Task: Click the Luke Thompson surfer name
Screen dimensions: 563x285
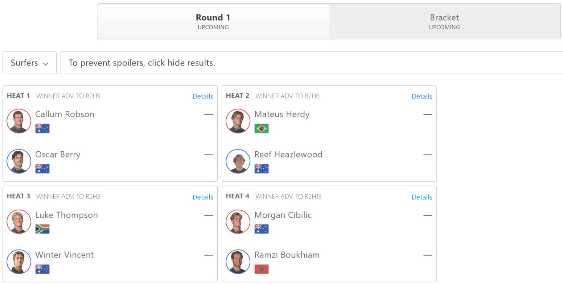Action: coord(66,215)
